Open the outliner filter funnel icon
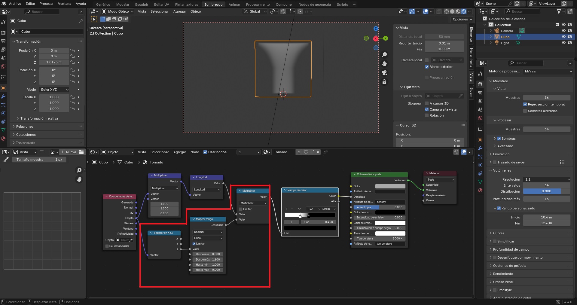The image size is (577, 305). 559,11
